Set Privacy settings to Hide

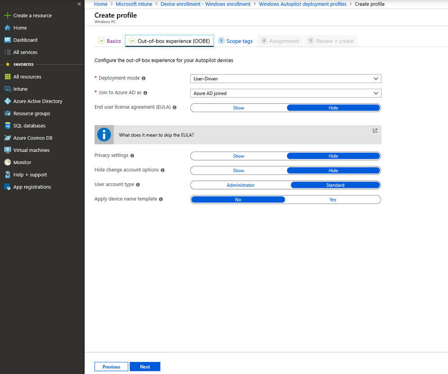(334, 156)
